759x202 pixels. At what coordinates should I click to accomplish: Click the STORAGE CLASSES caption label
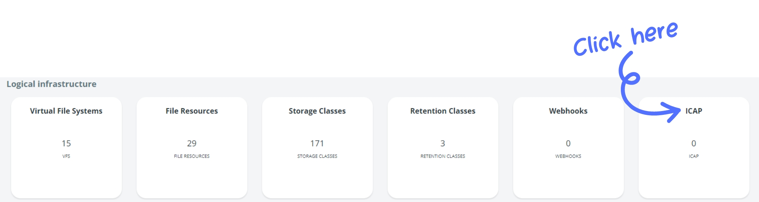click(317, 156)
